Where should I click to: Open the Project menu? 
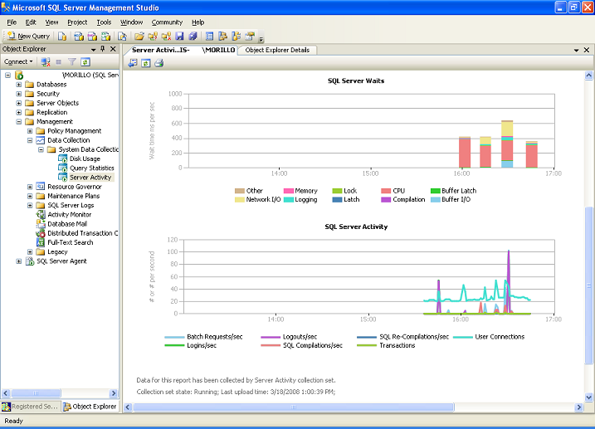(x=77, y=22)
